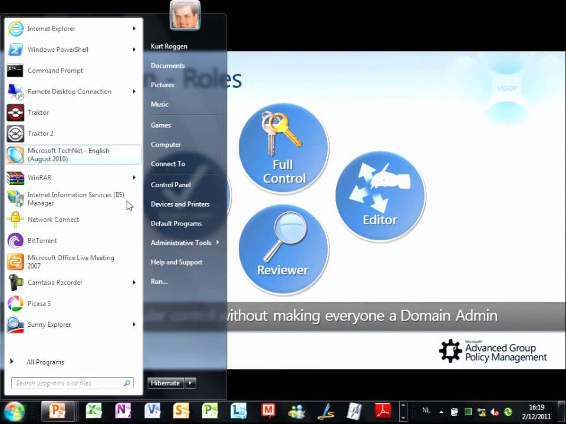Click the Editor circle on the slide
Viewport: 566px width, 424px height.
[x=380, y=196]
